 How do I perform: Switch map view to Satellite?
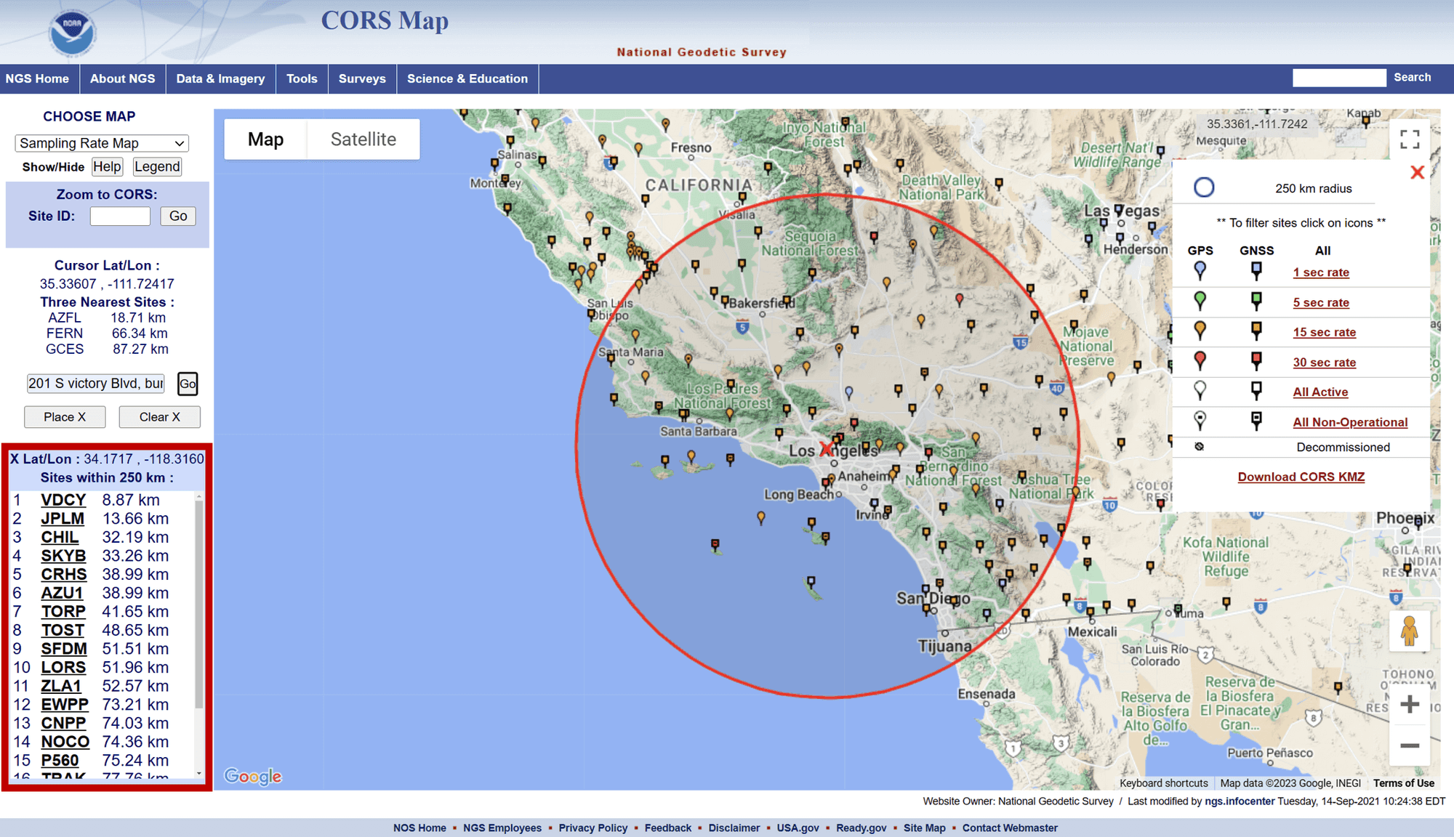coord(363,139)
